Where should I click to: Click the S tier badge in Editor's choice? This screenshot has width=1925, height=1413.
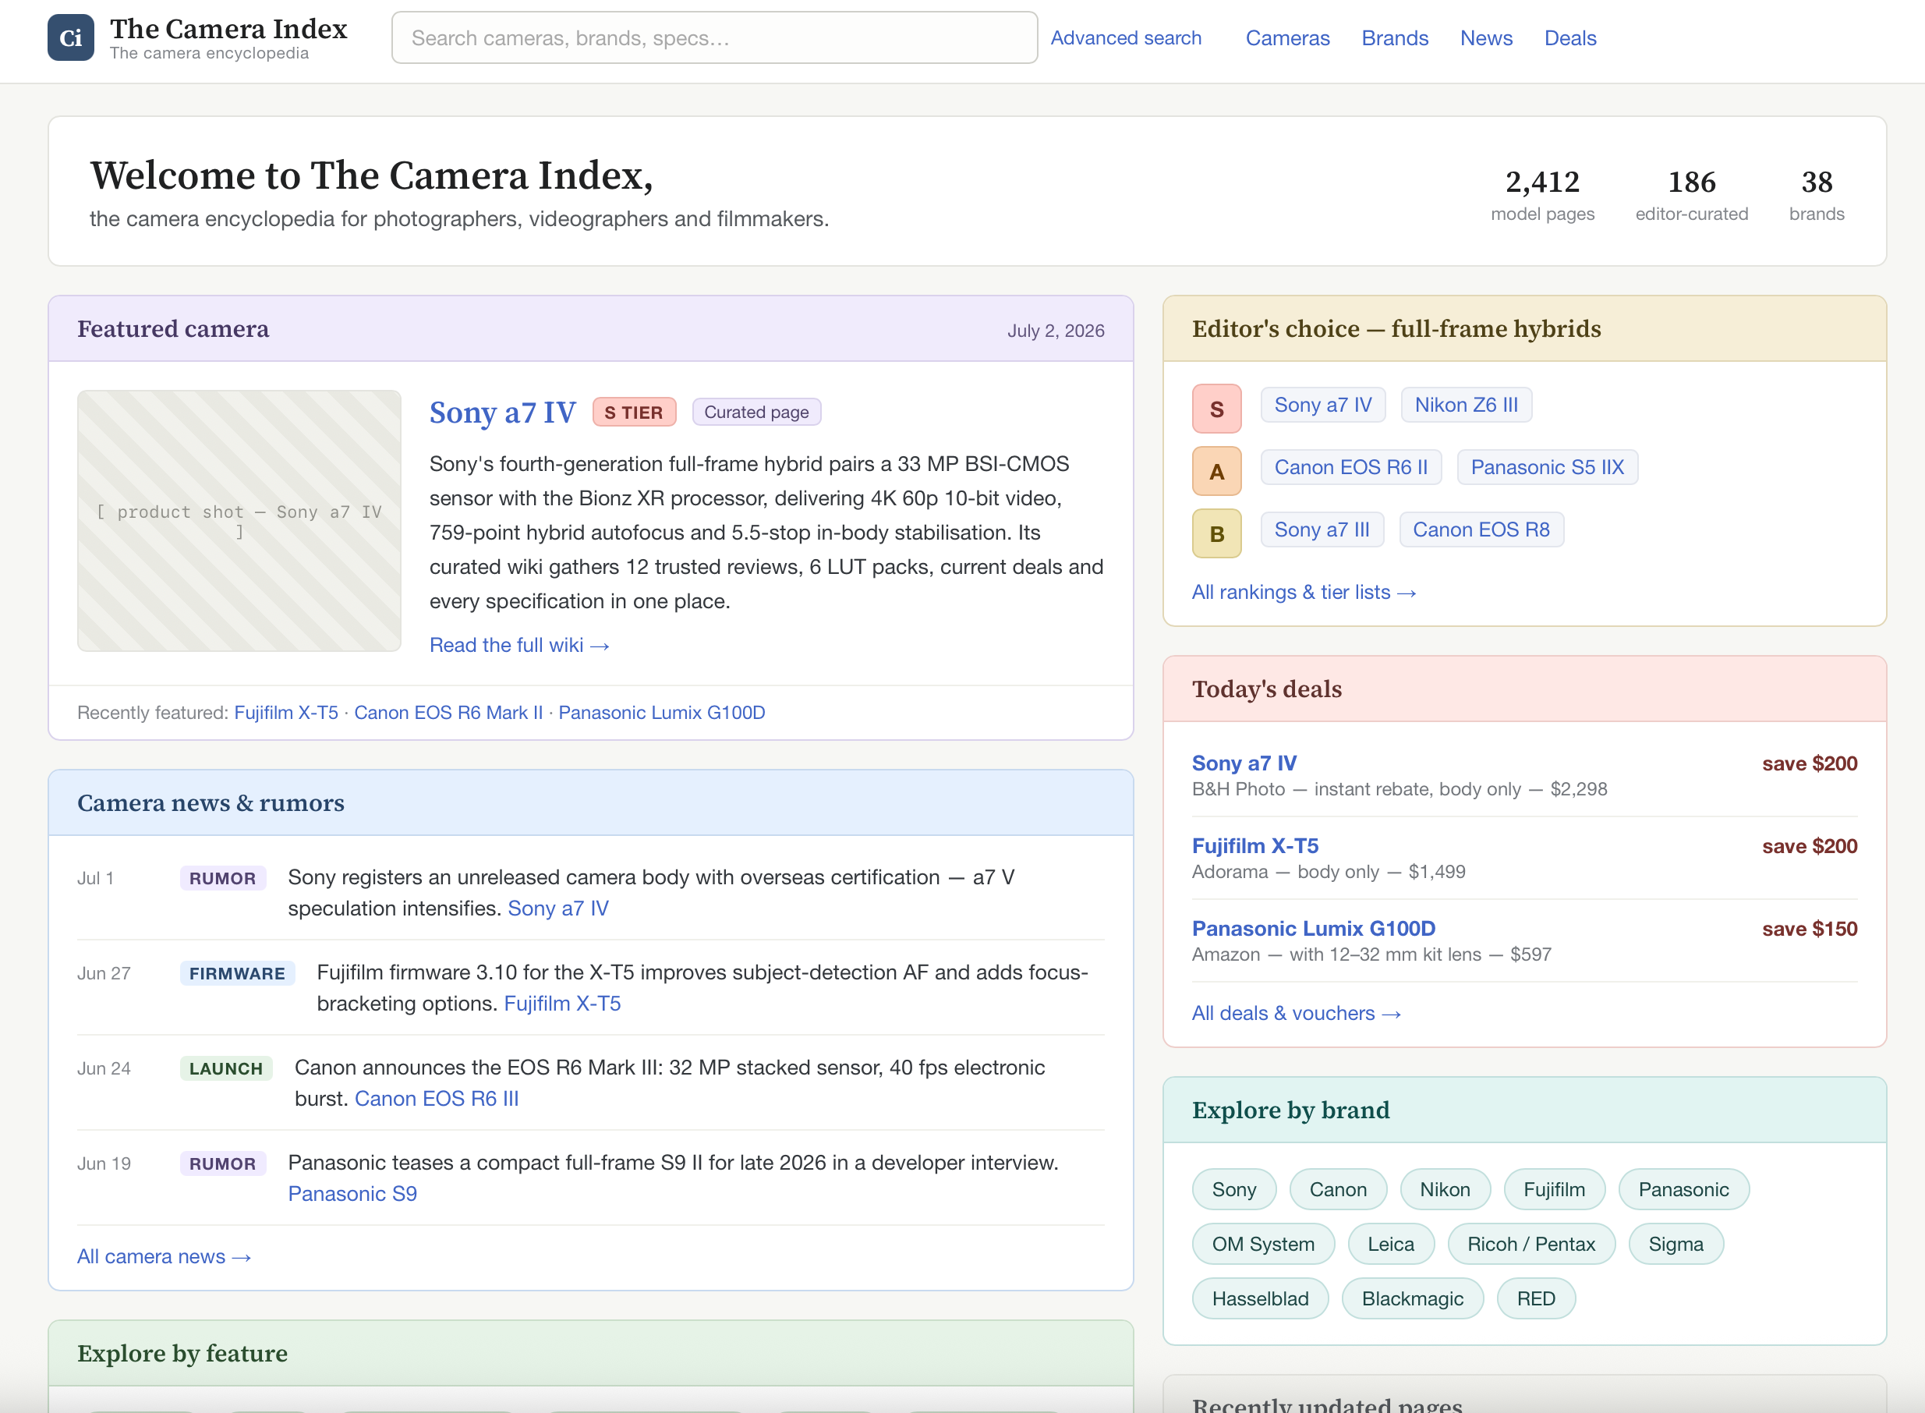tap(1217, 409)
